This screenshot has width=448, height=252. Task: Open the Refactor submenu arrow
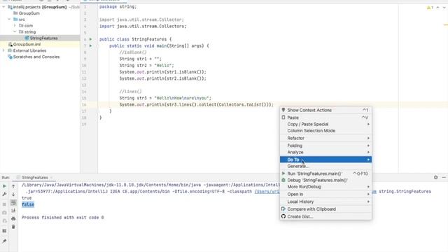tap(368, 138)
